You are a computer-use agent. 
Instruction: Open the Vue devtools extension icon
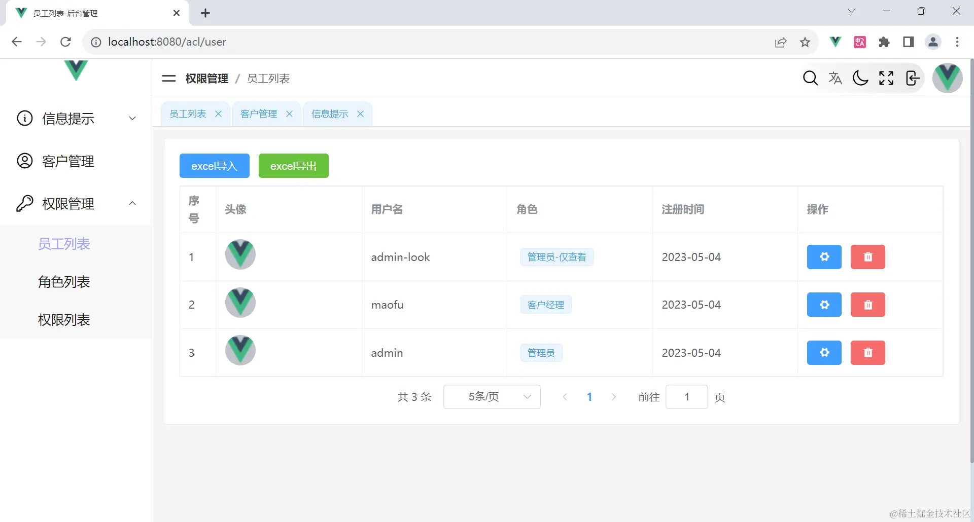835,42
